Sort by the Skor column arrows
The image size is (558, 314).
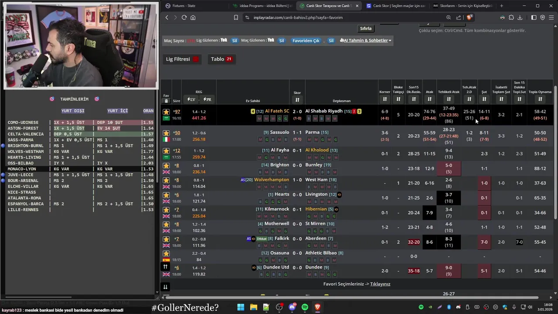[297, 100]
